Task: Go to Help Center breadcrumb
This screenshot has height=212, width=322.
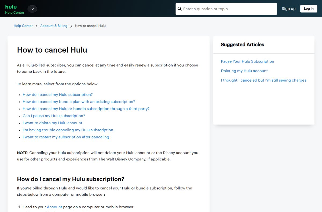Action: (x=23, y=26)
